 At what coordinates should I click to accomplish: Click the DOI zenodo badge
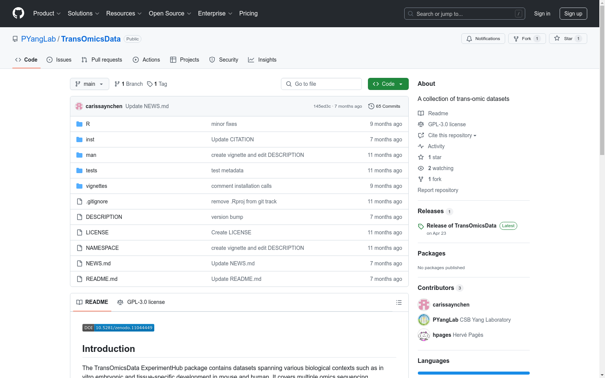[118, 328]
